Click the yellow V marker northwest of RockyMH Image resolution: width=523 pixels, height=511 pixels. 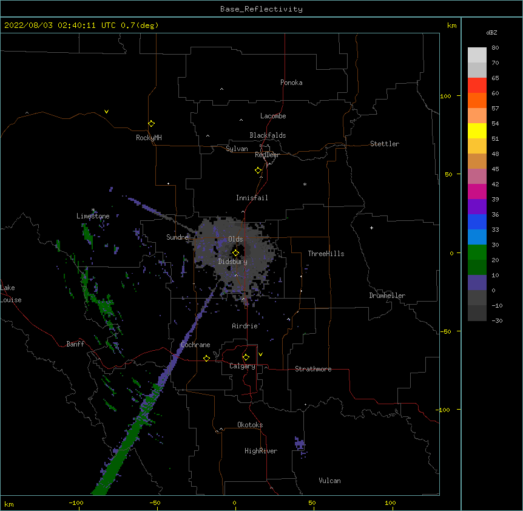(106, 112)
